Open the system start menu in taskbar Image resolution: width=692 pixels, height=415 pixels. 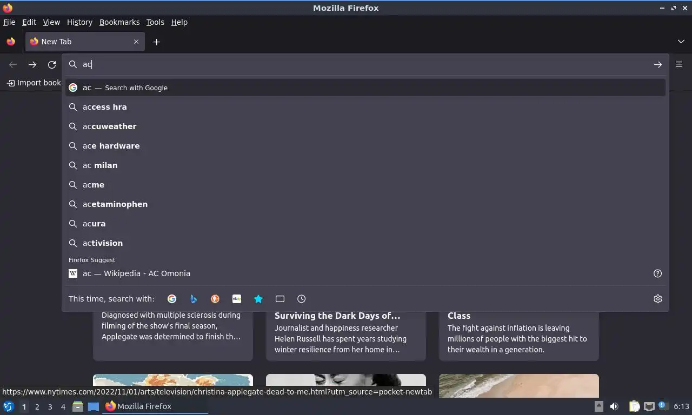pyautogui.click(x=9, y=406)
